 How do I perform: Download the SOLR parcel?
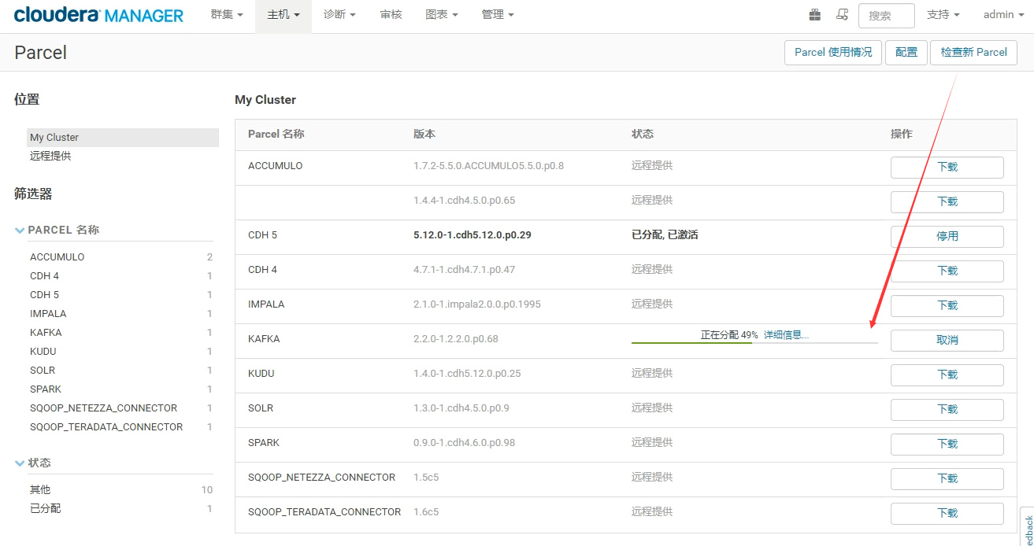pyautogui.click(x=947, y=410)
